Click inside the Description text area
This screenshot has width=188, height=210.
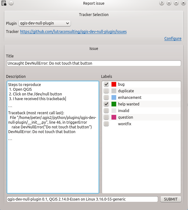(53, 137)
